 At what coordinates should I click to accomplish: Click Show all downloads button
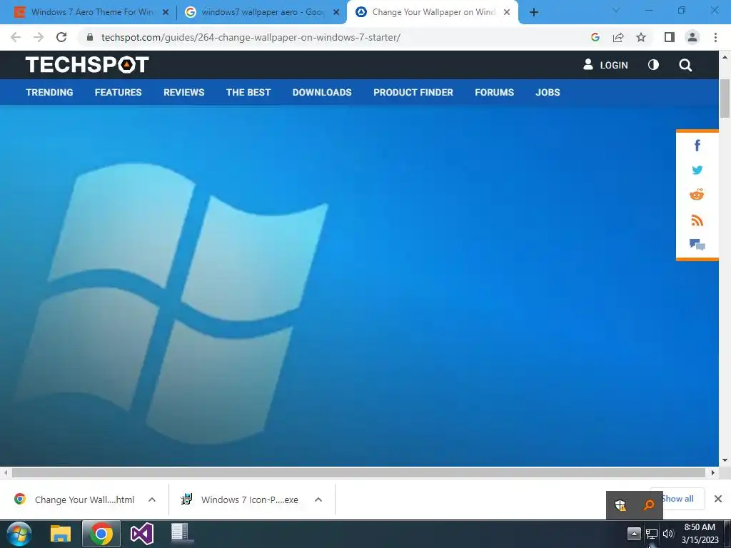[x=677, y=499]
